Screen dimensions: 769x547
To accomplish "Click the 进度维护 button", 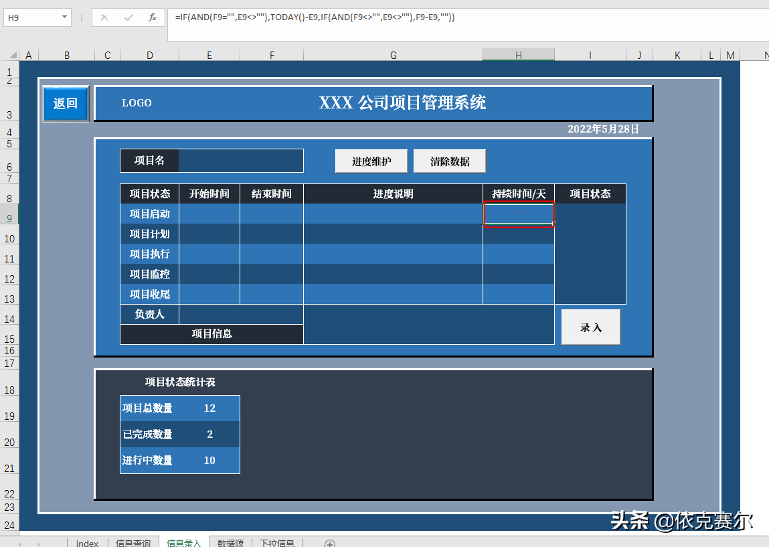I will click(371, 161).
